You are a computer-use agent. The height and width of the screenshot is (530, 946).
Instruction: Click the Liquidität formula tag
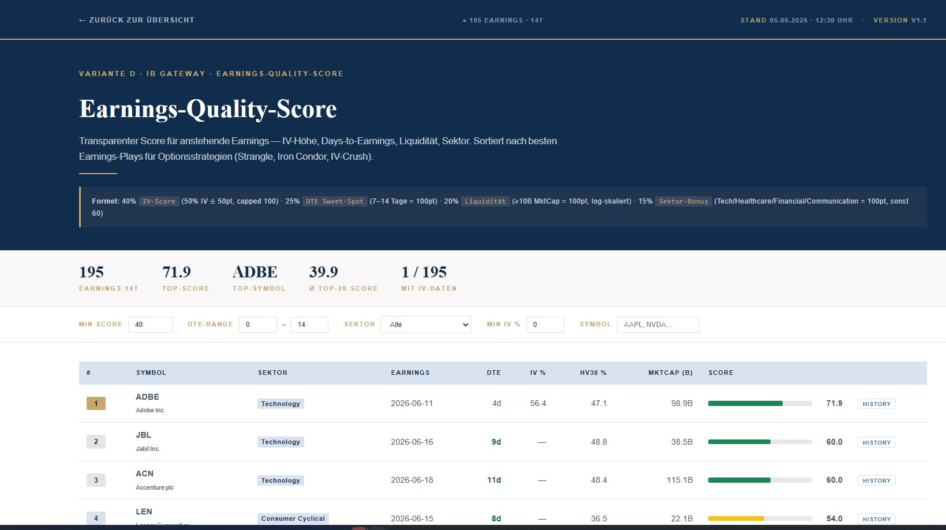click(x=485, y=201)
